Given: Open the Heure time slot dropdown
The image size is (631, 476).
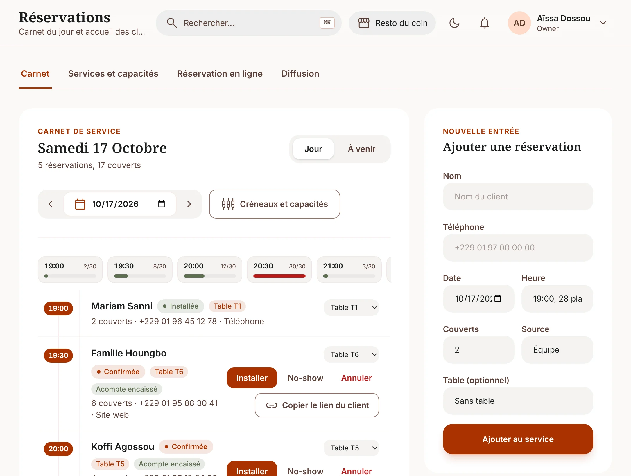Looking at the screenshot, I should tap(557, 299).
